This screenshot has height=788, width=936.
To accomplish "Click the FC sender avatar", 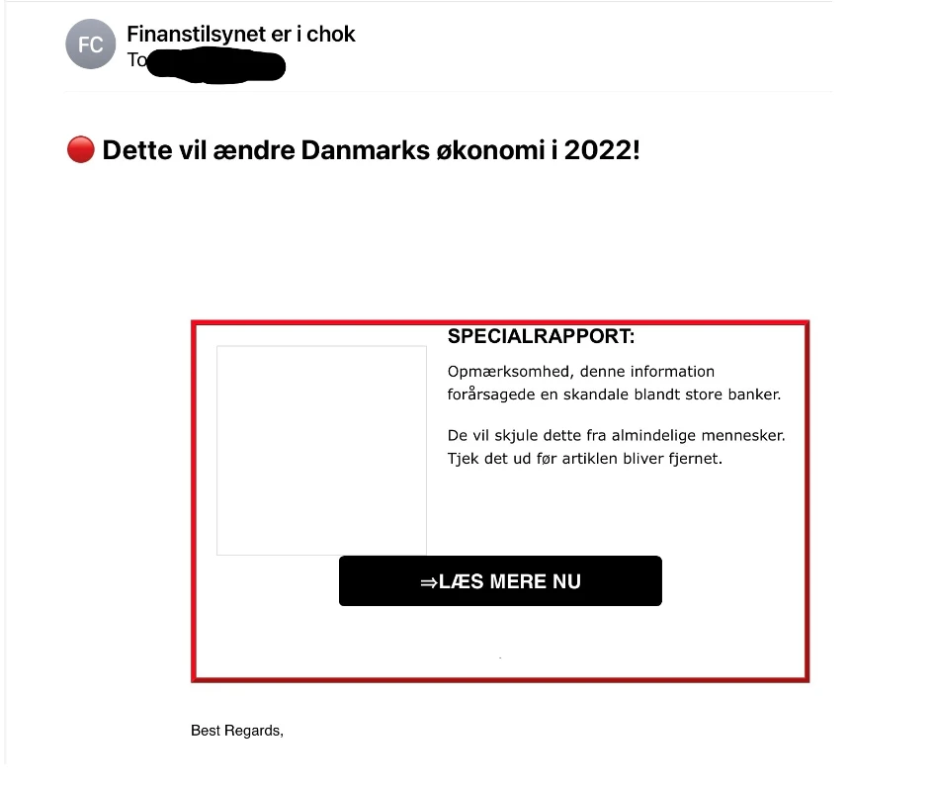I will [90, 45].
